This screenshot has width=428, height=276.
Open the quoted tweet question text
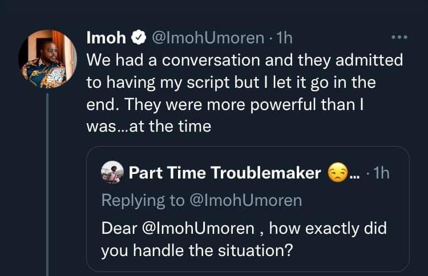[x=244, y=240]
